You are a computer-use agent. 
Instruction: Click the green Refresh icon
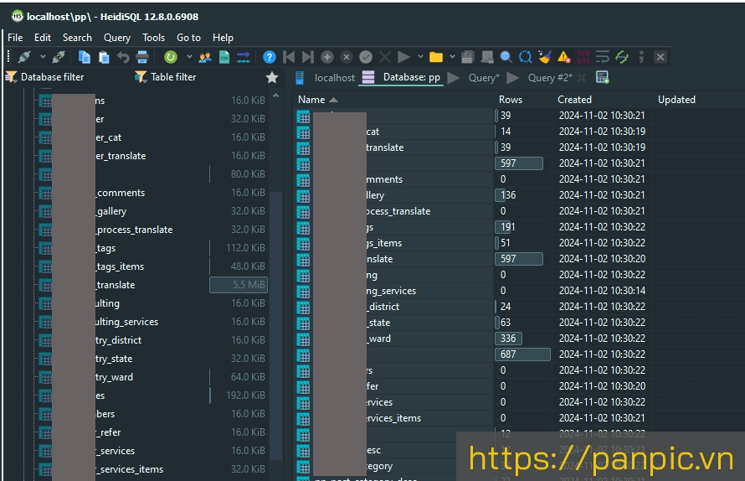(171, 57)
